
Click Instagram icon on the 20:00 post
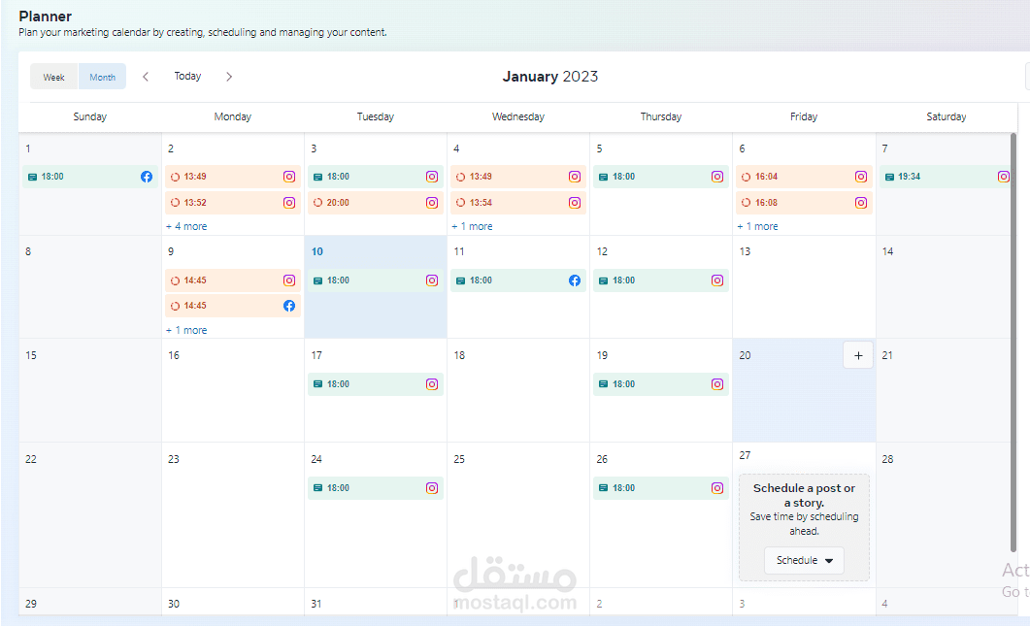(x=432, y=202)
